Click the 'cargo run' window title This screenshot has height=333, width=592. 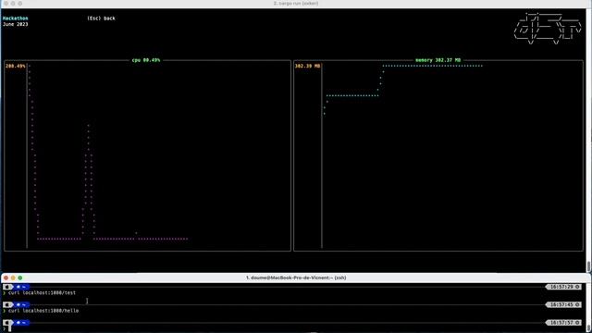296,4
